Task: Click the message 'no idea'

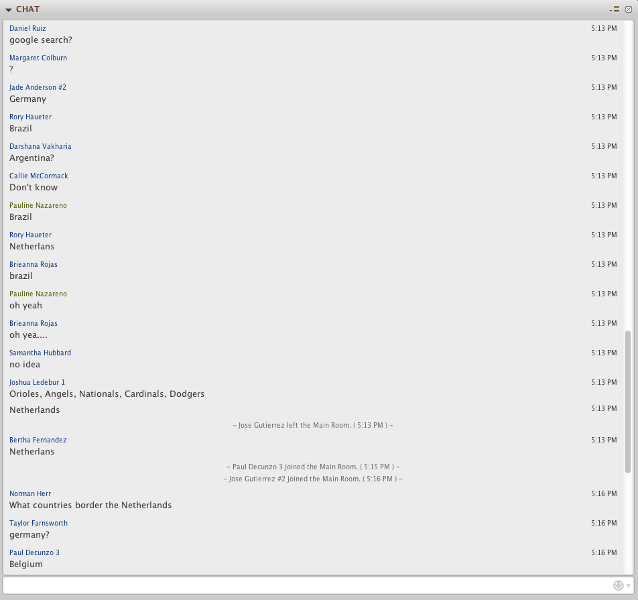Action: pos(25,364)
